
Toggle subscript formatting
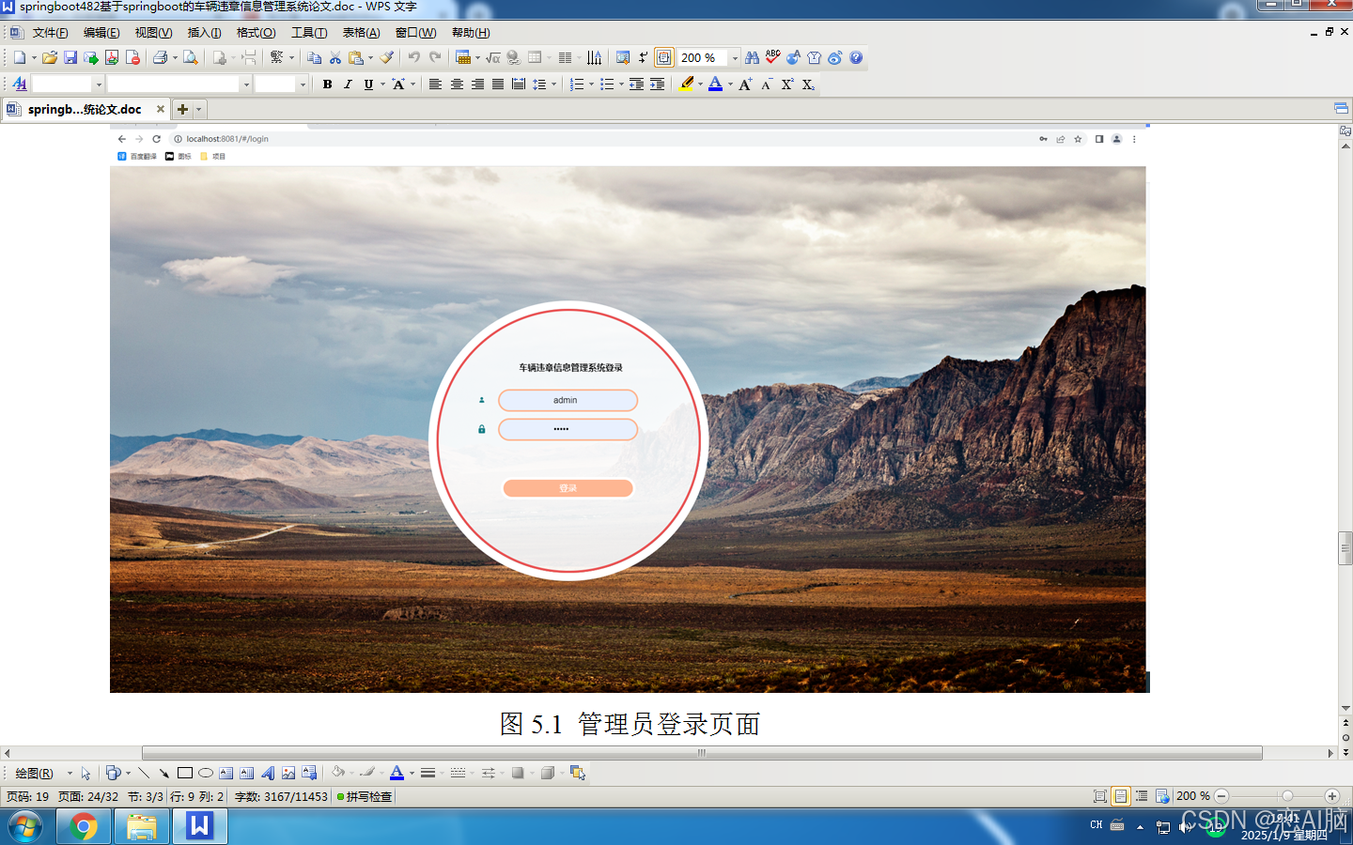pyautogui.click(x=808, y=84)
